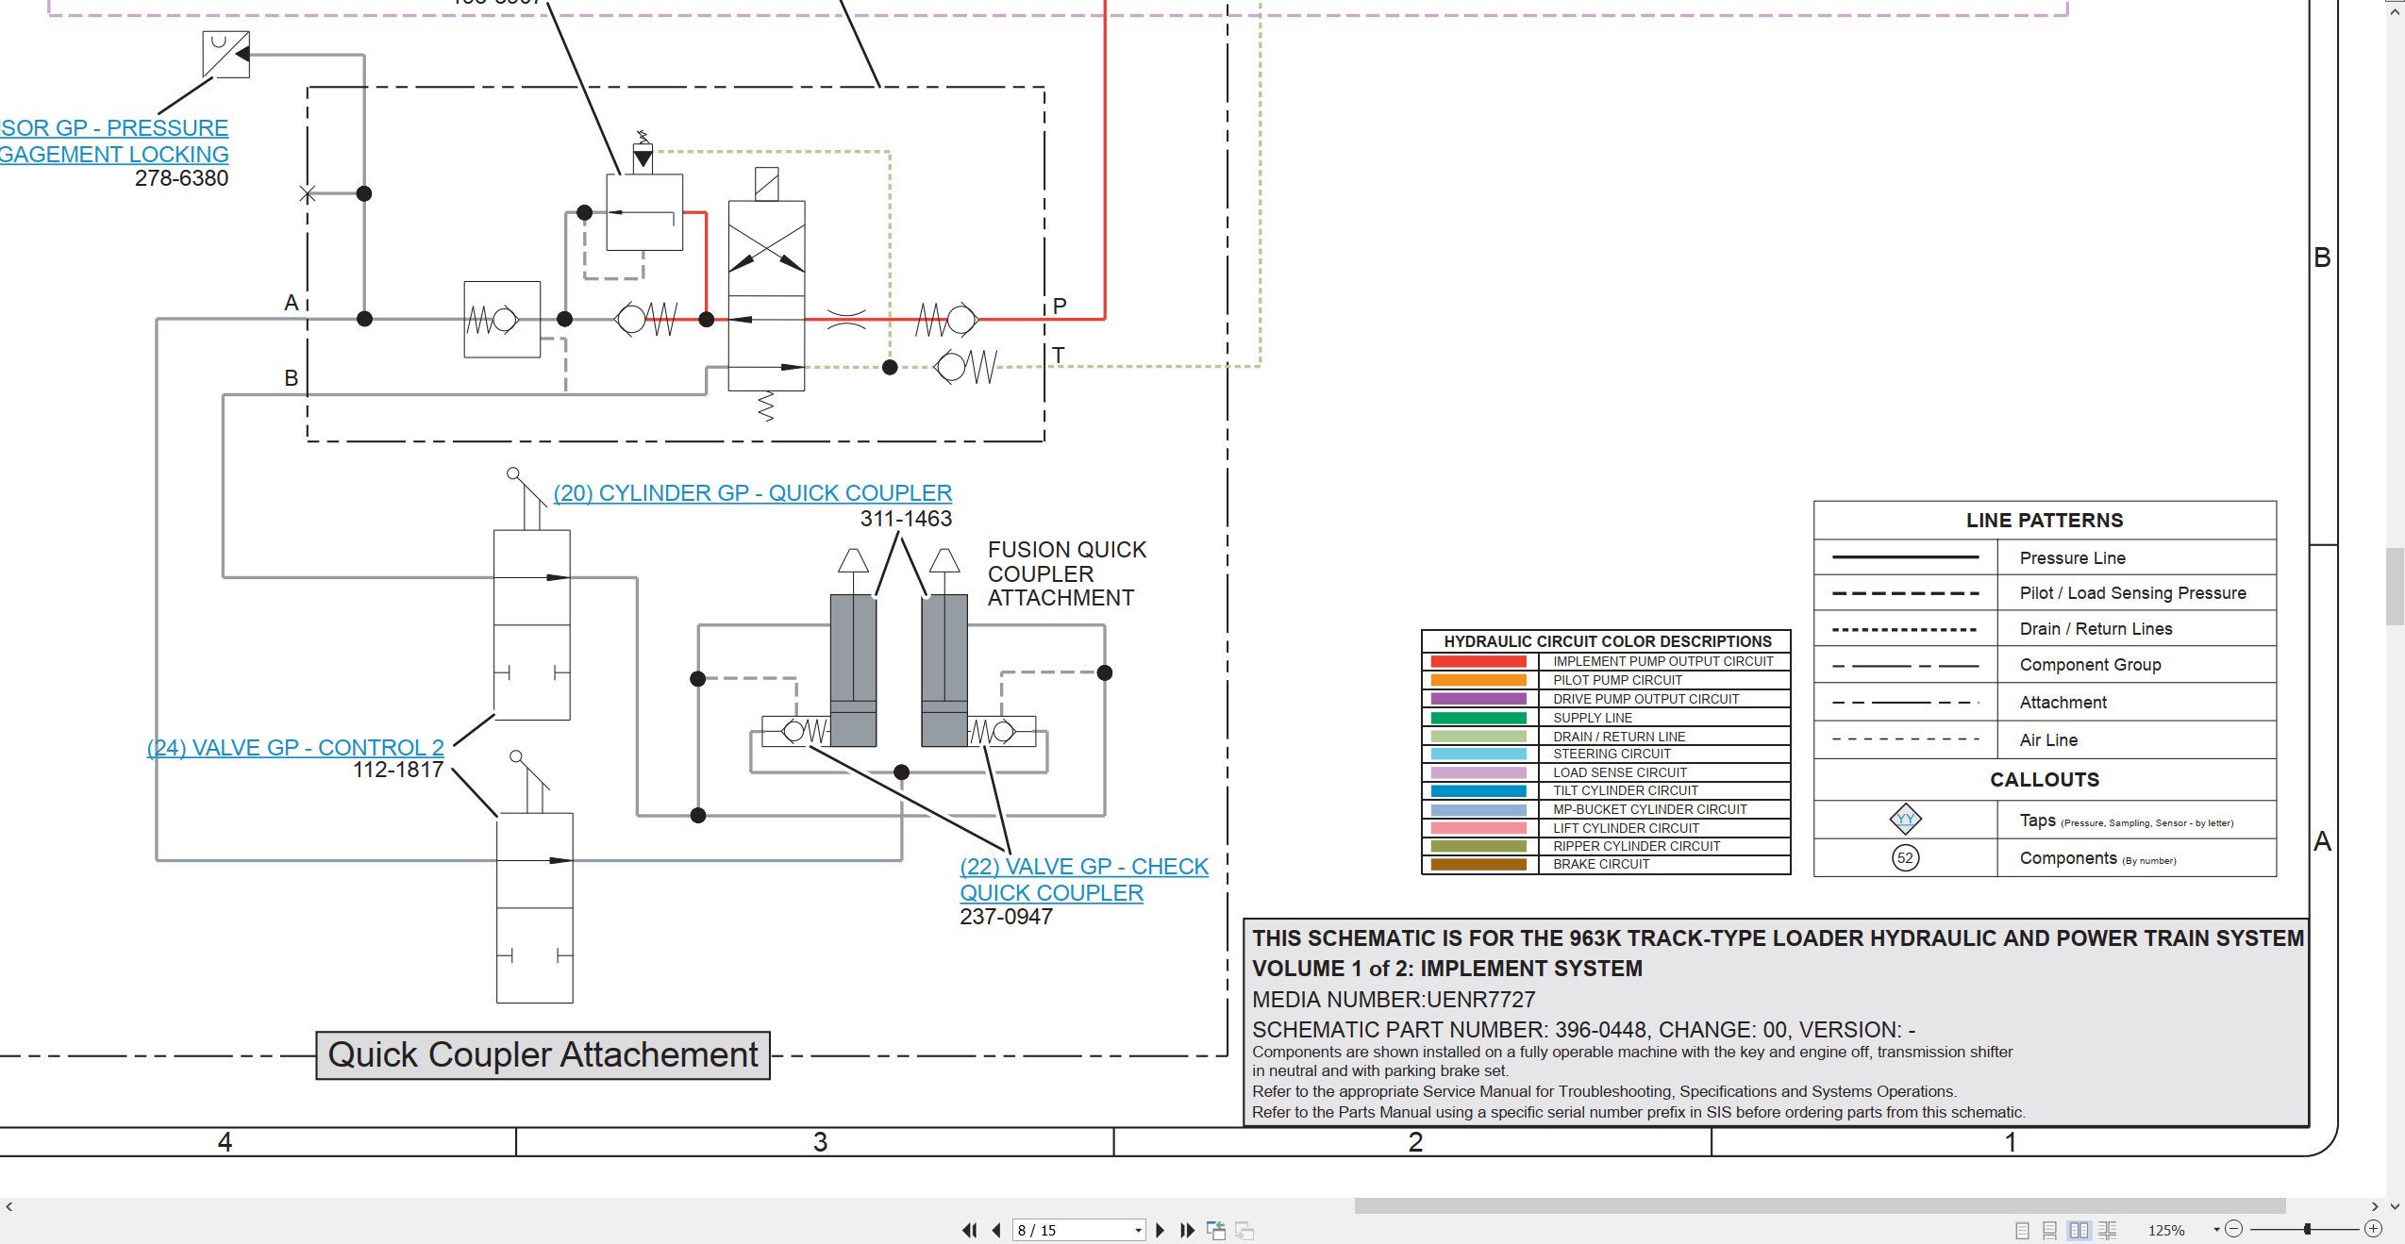The width and height of the screenshot is (2405, 1244).
Task: Open the (20) CYLINDER GP - QUICK COUPLER link
Action: (x=752, y=492)
